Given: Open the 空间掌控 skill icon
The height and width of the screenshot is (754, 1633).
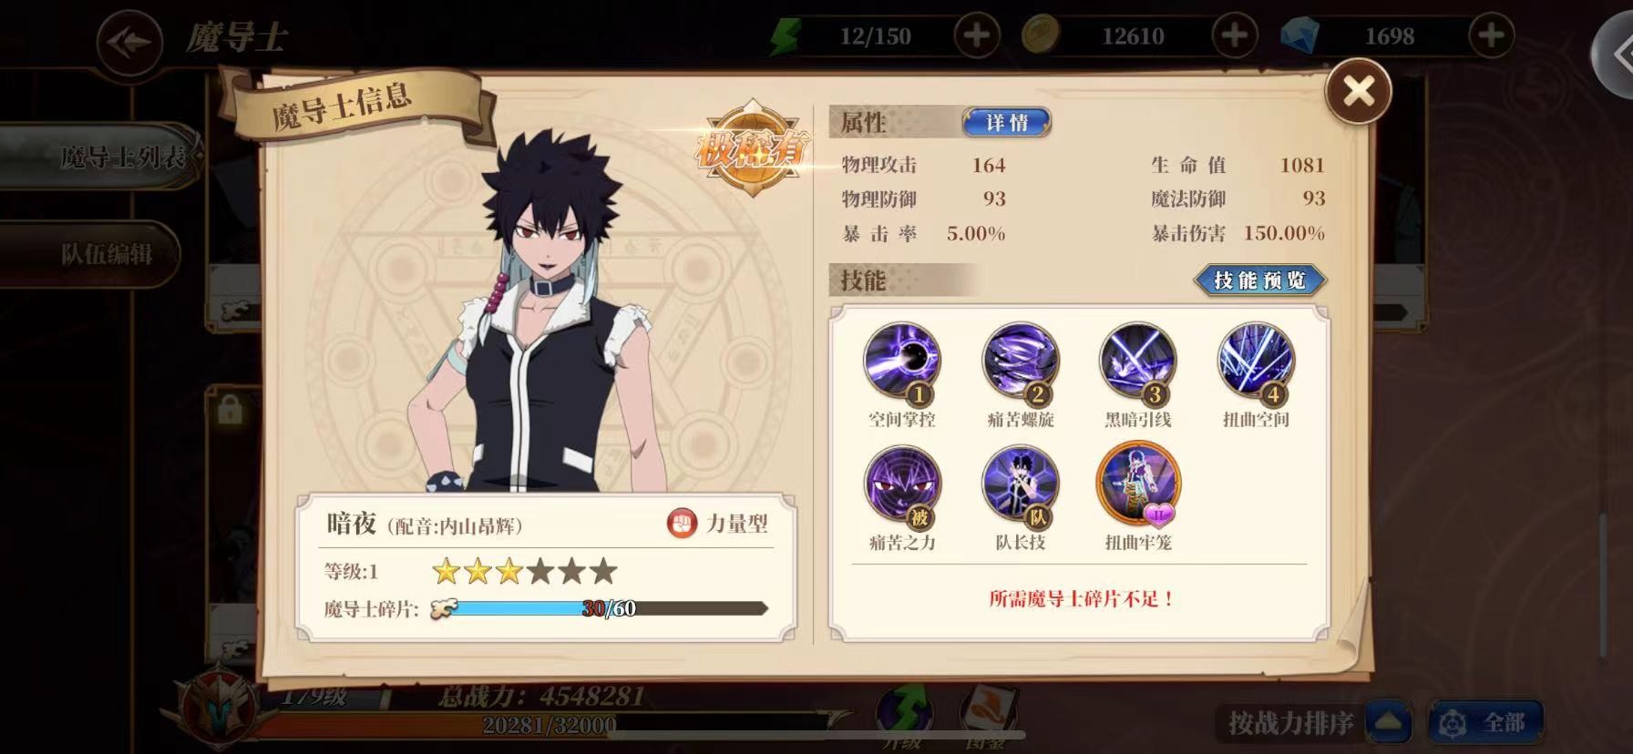Looking at the screenshot, I should tap(902, 362).
